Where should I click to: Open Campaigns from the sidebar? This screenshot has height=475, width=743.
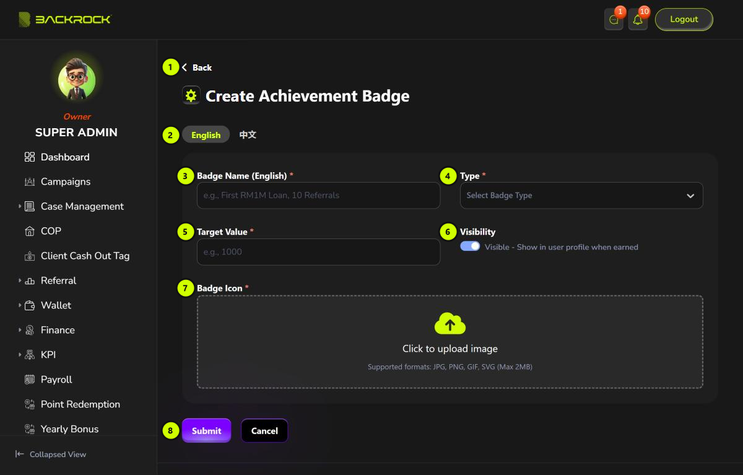tap(66, 182)
